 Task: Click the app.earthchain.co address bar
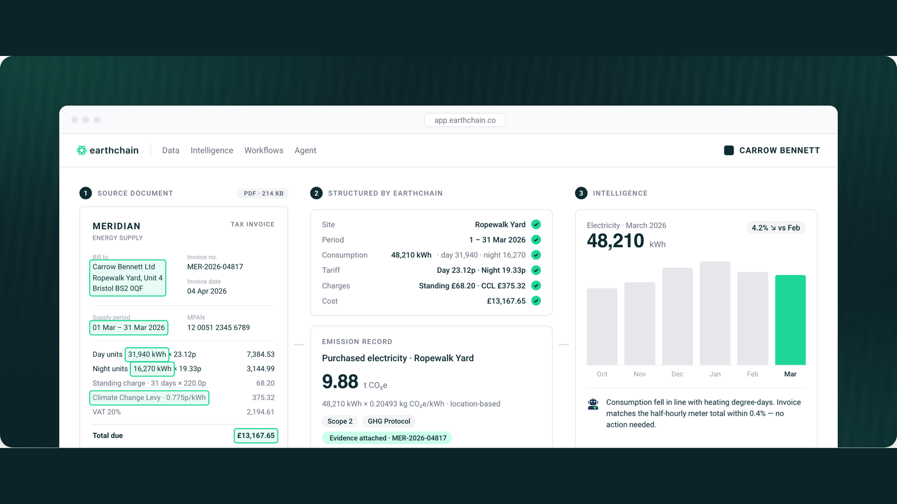coord(465,120)
